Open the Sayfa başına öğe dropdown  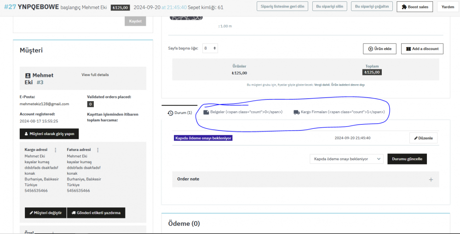point(210,48)
